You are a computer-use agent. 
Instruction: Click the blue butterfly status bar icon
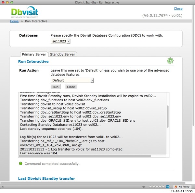(167, 187)
